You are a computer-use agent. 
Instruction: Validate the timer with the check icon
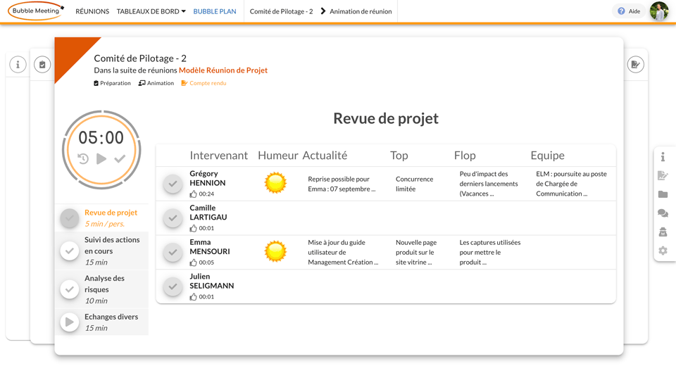click(x=120, y=158)
